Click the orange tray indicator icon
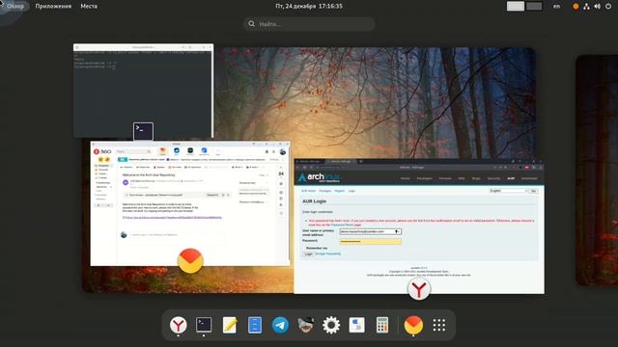This screenshot has width=618, height=347. 576,7
